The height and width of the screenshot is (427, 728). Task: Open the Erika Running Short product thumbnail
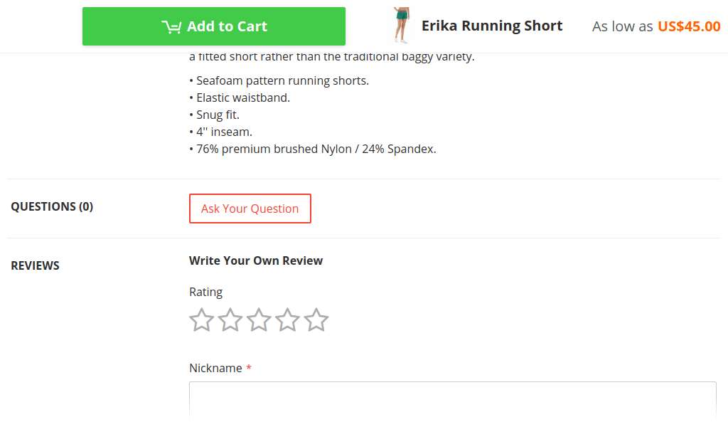(402, 26)
